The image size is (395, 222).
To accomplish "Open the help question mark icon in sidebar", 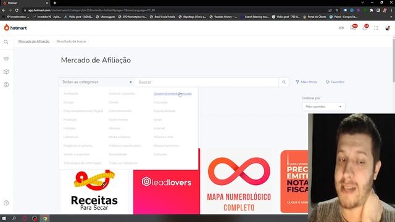I will click(x=6, y=203).
